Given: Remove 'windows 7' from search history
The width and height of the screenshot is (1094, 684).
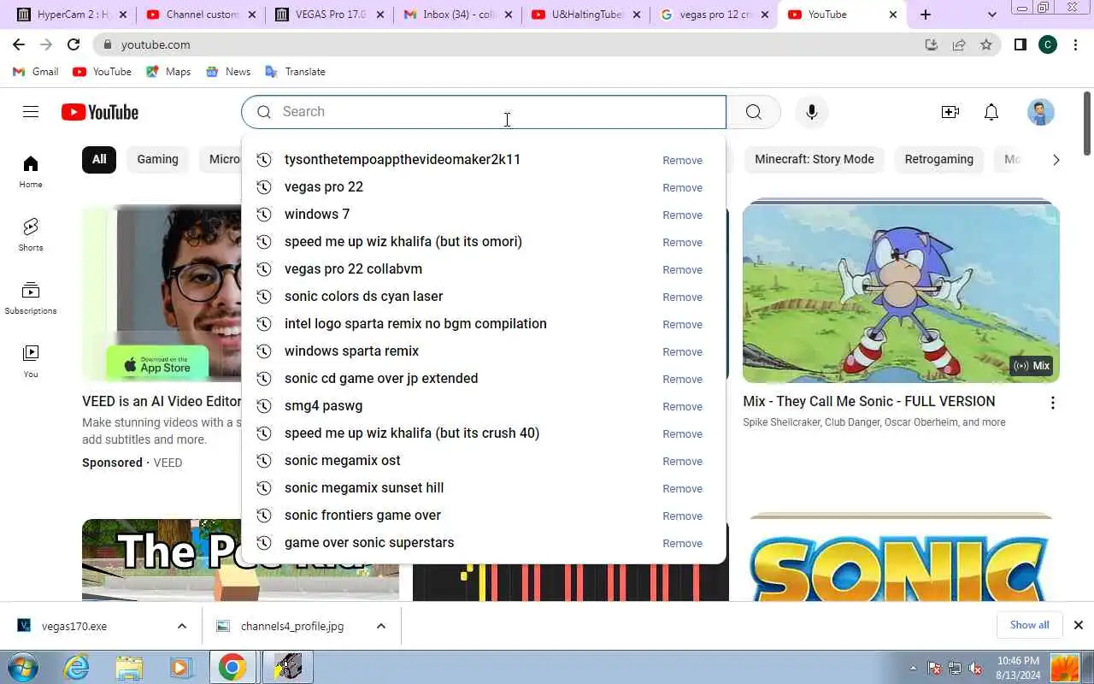Looking at the screenshot, I should coord(682,215).
